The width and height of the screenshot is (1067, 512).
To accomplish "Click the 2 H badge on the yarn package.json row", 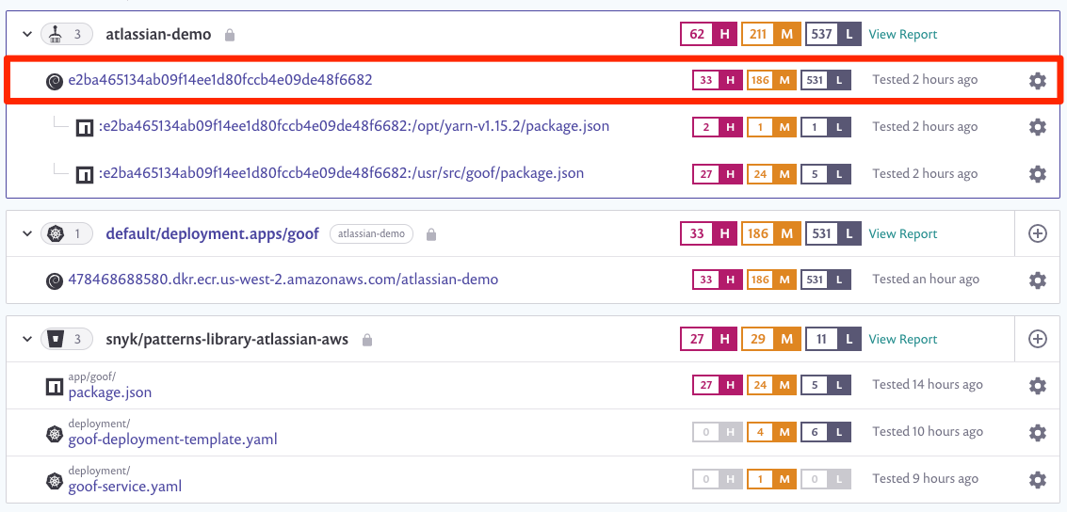I will (718, 126).
